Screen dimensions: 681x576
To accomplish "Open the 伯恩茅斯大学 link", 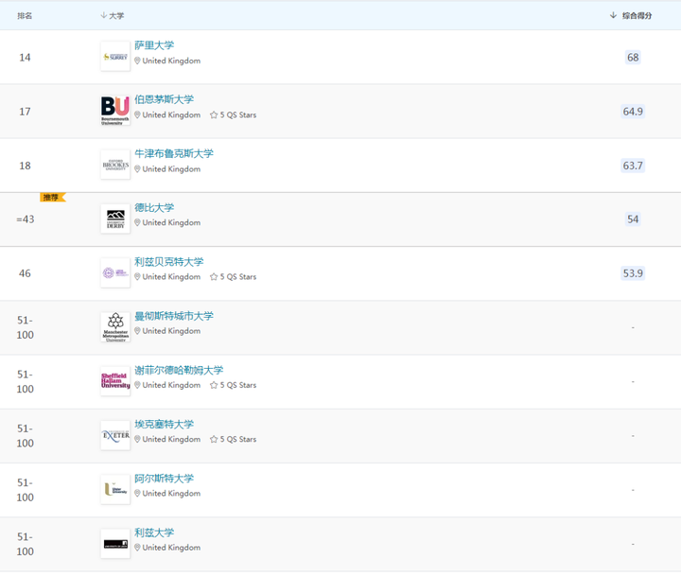I will pyautogui.click(x=165, y=99).
